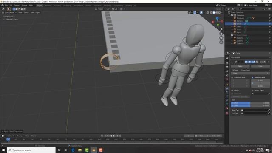Open the Add Modifier dropdown
The width and height of the screenshot is (272, 153).
click(x=250, y=58)
